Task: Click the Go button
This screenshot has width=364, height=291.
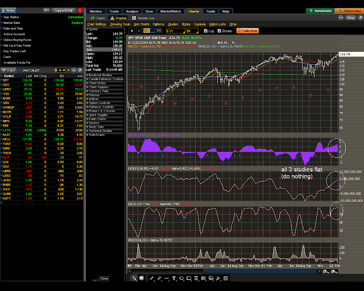Action: pyautogui.click(x=159, y=31)
